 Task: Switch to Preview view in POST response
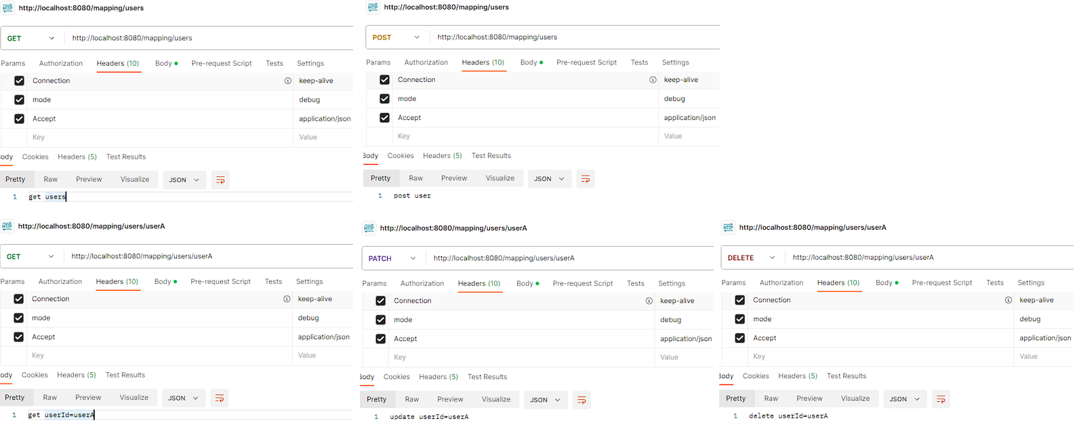point(454,179)
